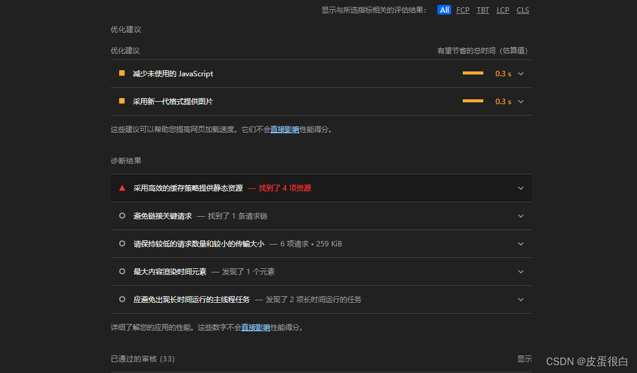Click the orange savings bar for 采用新一代格式提供图片
The height and width of the screenshot is (373, 637).
473,101
